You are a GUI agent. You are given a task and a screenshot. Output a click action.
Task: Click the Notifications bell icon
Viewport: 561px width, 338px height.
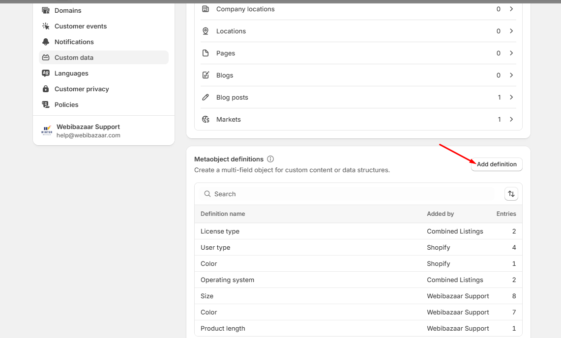pos(46,42)
